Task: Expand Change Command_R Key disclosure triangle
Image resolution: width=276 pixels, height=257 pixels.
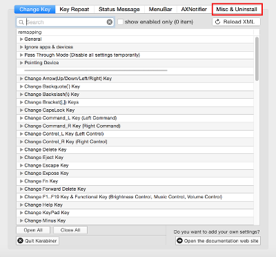Action: tap(21, 126)
